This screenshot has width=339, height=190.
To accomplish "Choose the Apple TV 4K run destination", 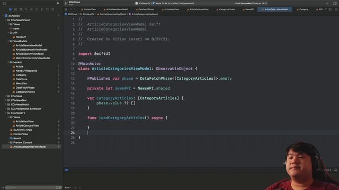I will coord(173,4).
